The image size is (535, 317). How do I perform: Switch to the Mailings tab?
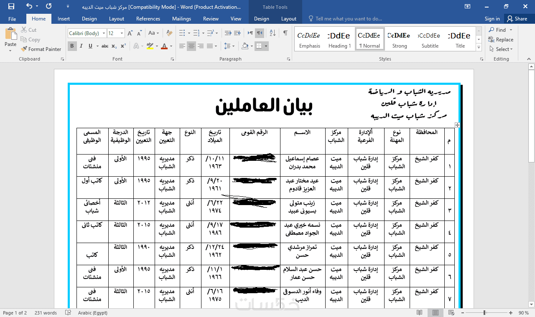point(181,19)
